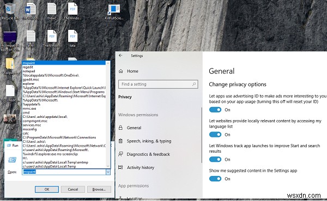Open the Recycle Bin desktop icon
The image size is (327, 201).
[10, 12]
